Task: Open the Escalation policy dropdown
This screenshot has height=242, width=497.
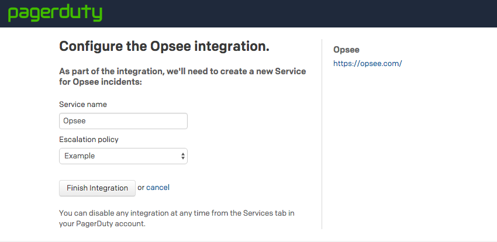Action: pyautogui.click(x=123, y=156)
